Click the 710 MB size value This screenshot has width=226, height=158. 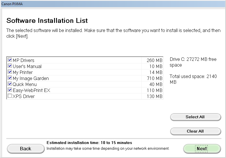pos(154,78)
